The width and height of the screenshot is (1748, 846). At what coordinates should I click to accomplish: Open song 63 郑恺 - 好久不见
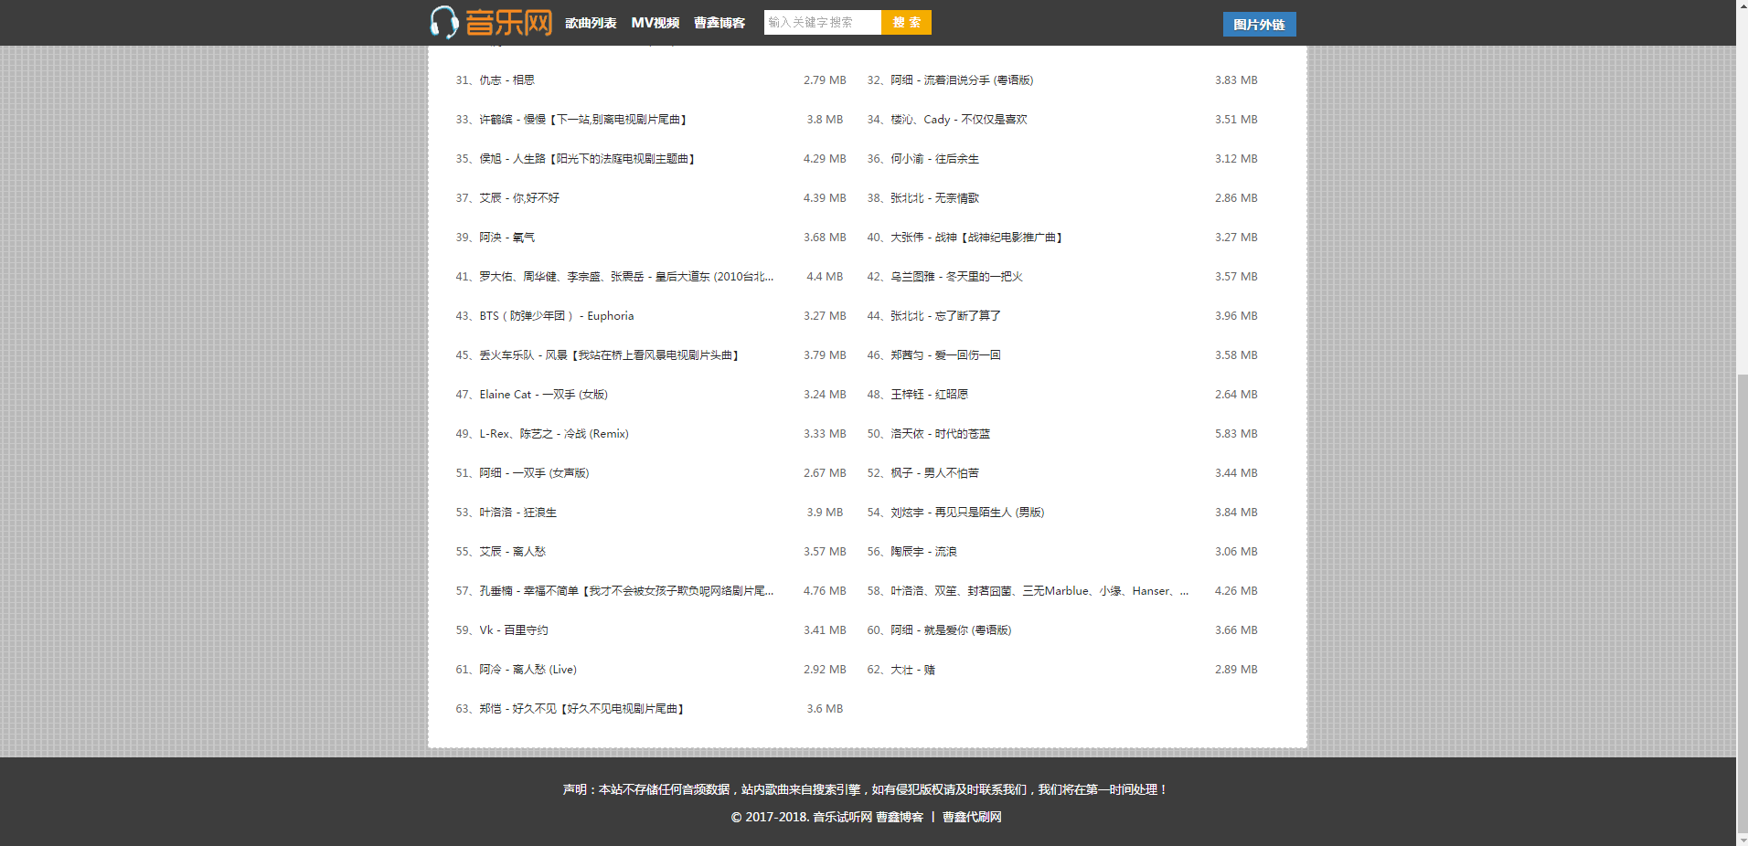[584, 709]
